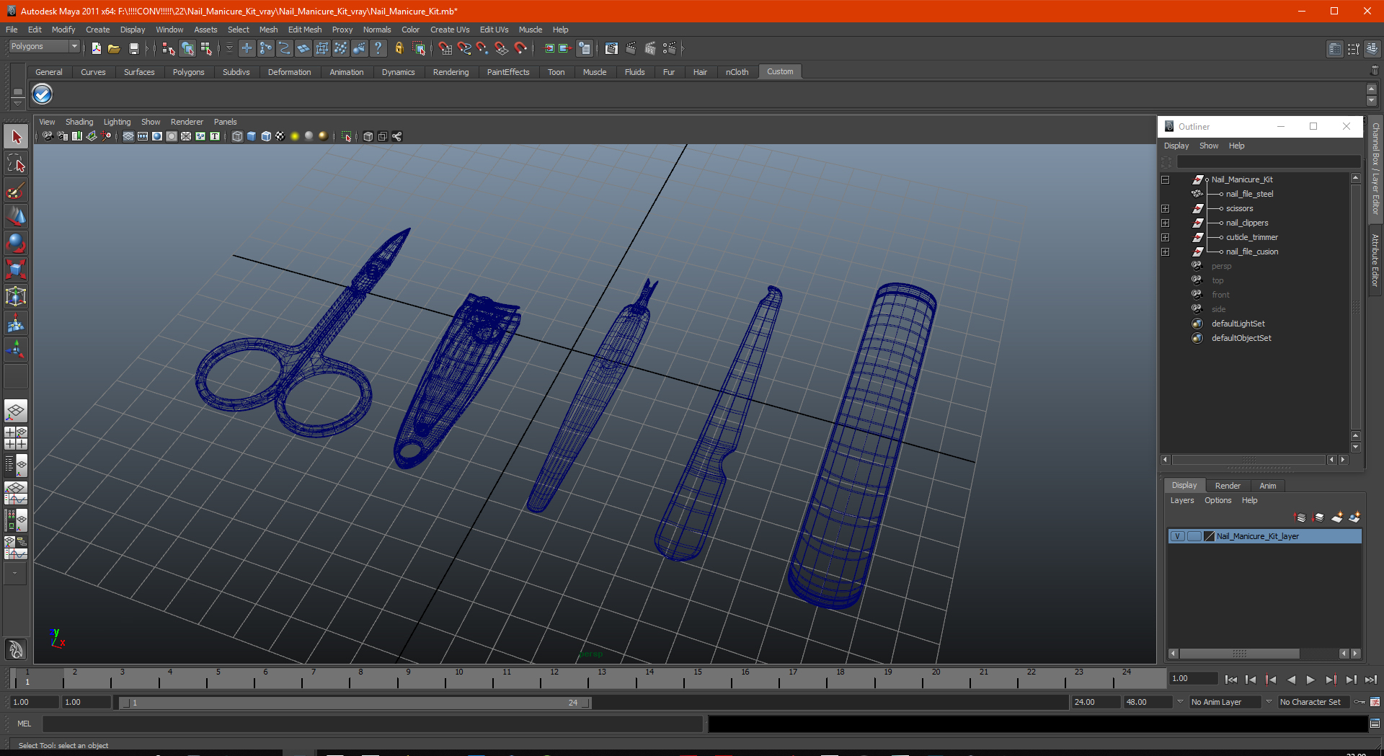Open the No Anim Layer dropdown

click(x=1224, y=702)
